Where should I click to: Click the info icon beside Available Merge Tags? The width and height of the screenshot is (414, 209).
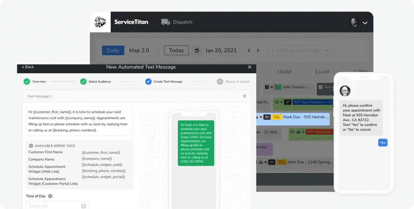(x=31, y=146)
